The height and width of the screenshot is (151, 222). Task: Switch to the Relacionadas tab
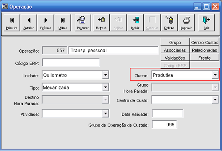[x=204, y=50]
